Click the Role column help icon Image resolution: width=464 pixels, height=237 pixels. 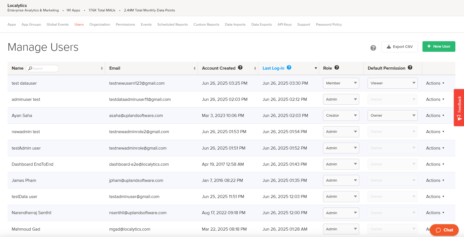[x=337, y=68]
